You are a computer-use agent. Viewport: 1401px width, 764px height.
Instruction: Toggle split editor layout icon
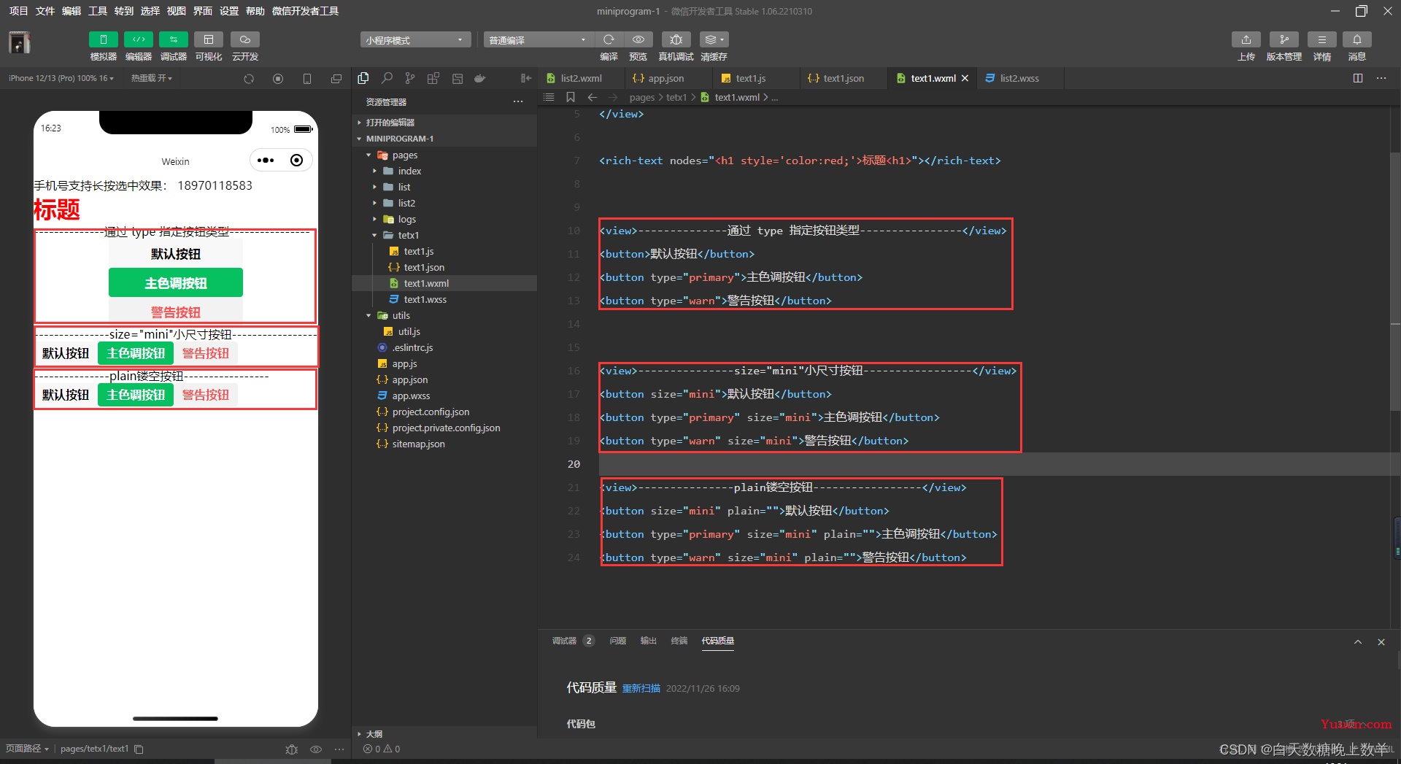pos(1358,78)
